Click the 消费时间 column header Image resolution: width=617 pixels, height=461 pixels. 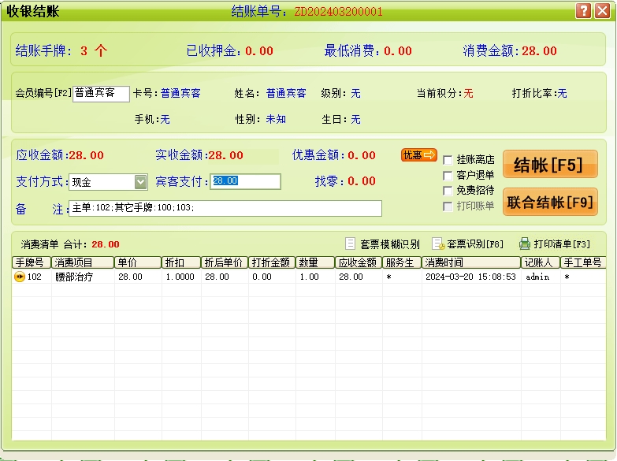(x=470, y=262)
